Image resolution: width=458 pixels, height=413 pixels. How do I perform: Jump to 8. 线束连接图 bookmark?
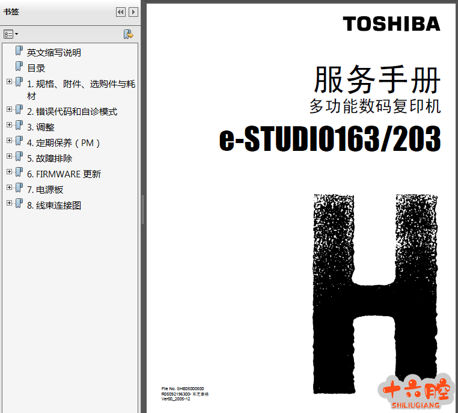[x=54, y=206]
